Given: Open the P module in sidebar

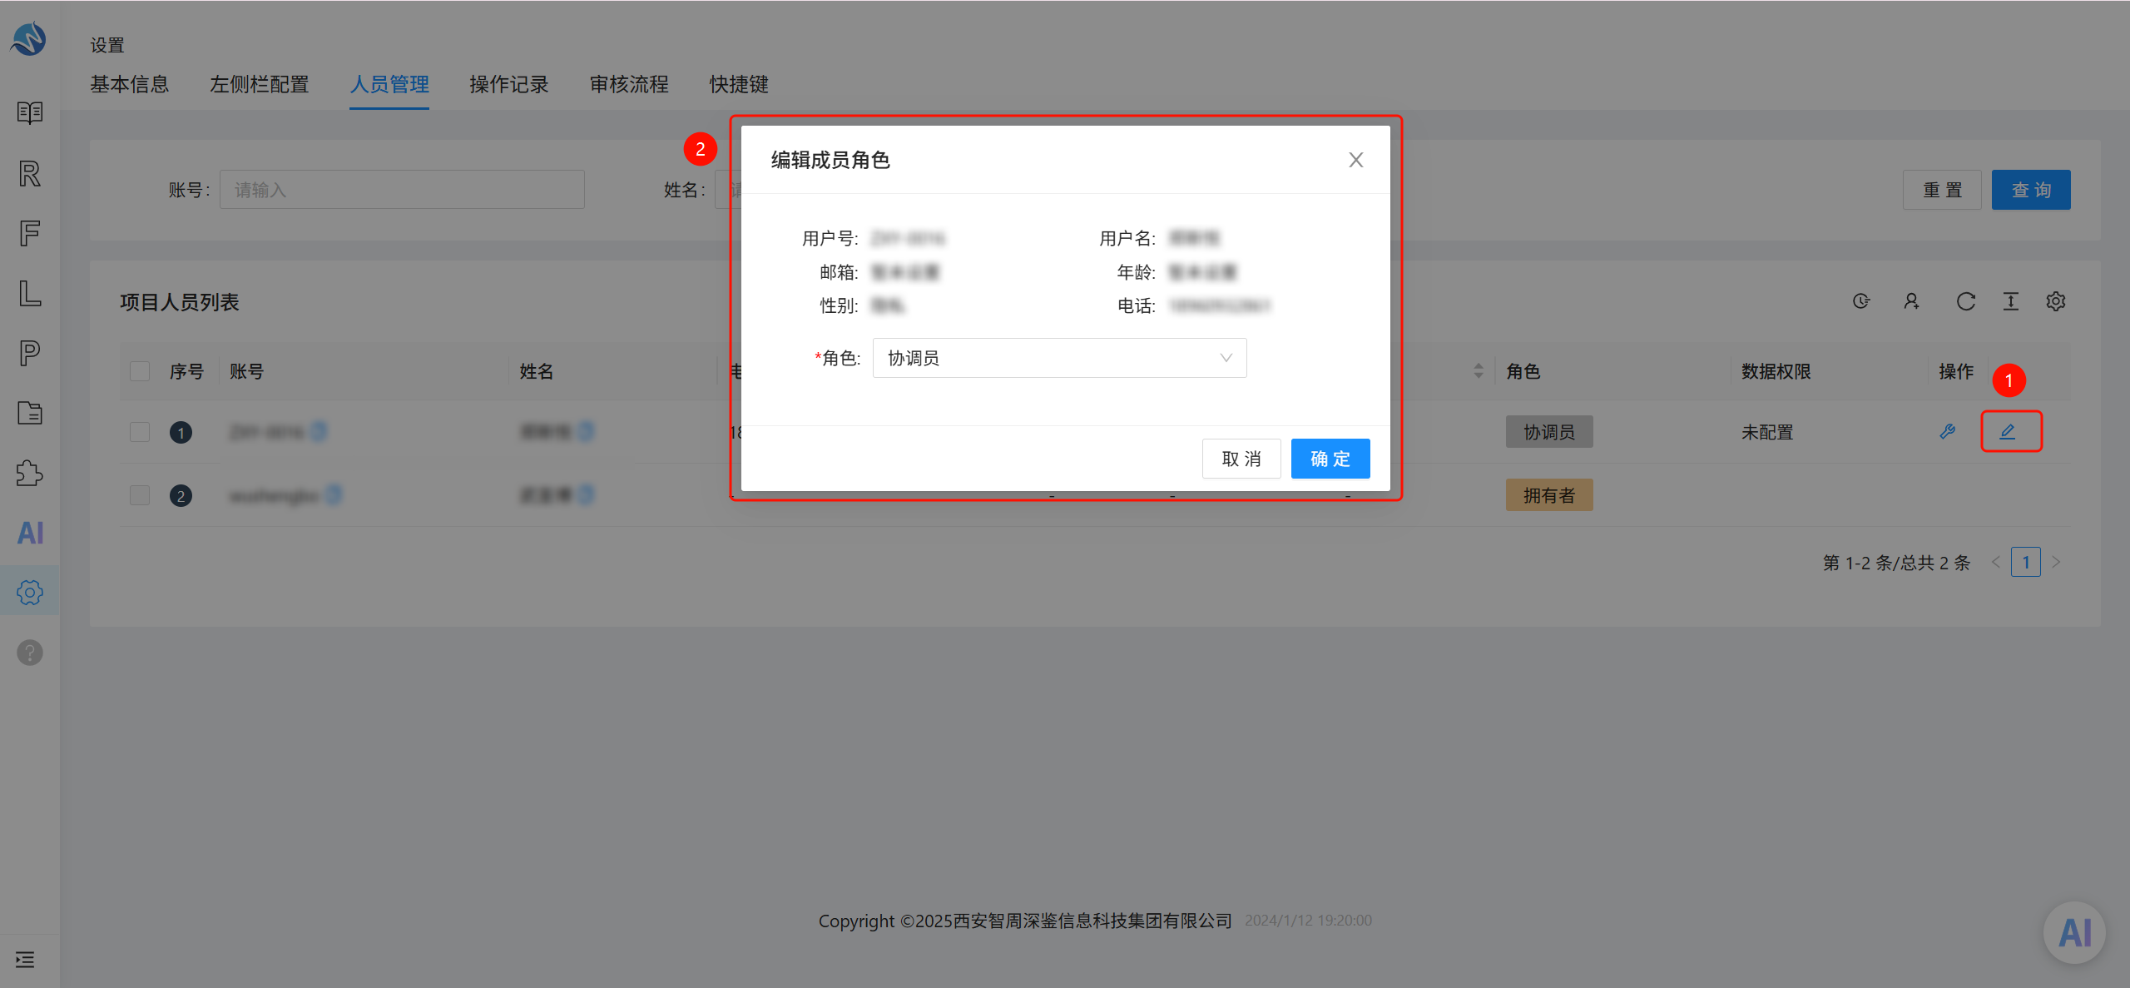Looking at the screenshot, I should pos(30,353).
